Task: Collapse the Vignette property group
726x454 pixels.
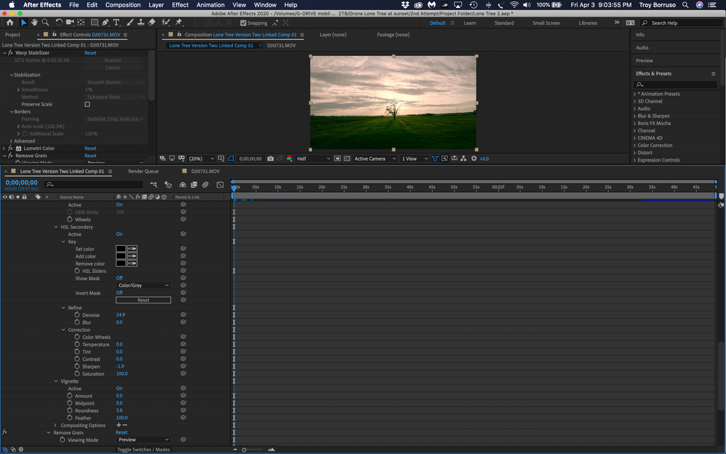Action: click(55, 381)
